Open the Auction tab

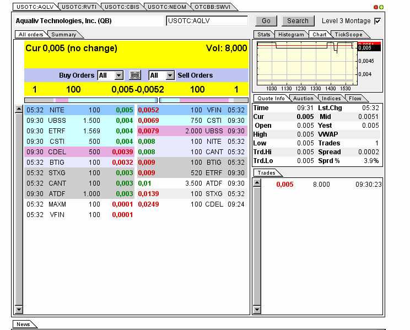tap(303, 98)
